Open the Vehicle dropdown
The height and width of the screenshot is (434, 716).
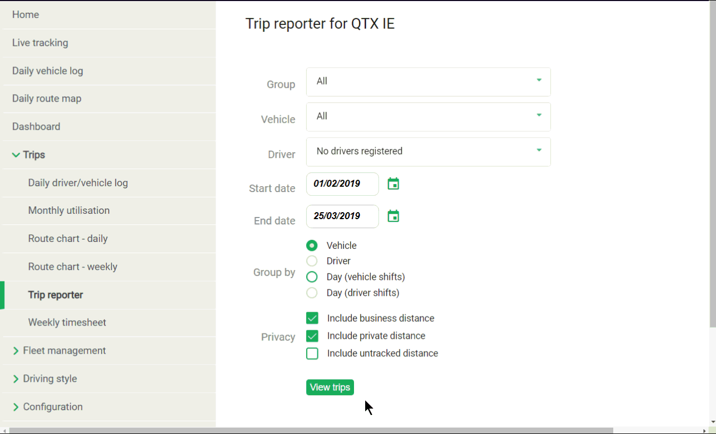(429, 117)
